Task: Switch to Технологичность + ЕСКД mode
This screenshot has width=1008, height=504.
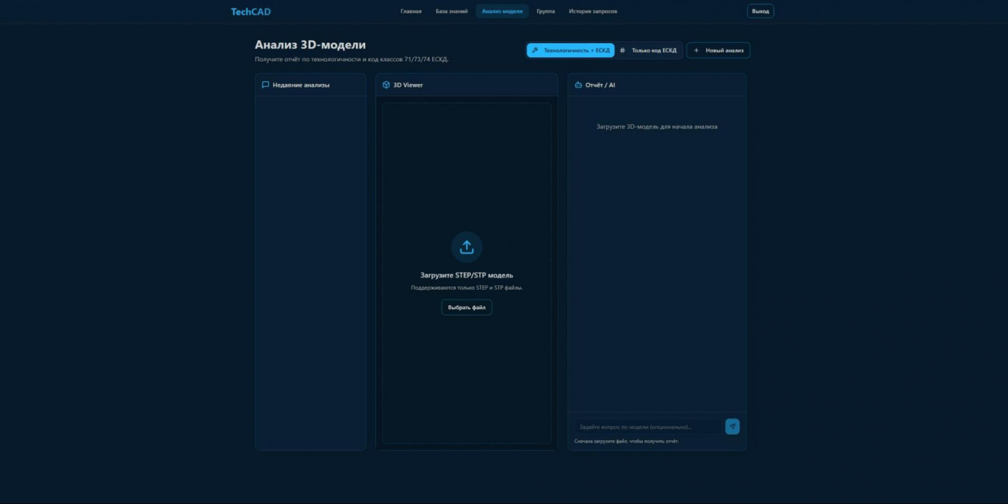Action: 571,50
